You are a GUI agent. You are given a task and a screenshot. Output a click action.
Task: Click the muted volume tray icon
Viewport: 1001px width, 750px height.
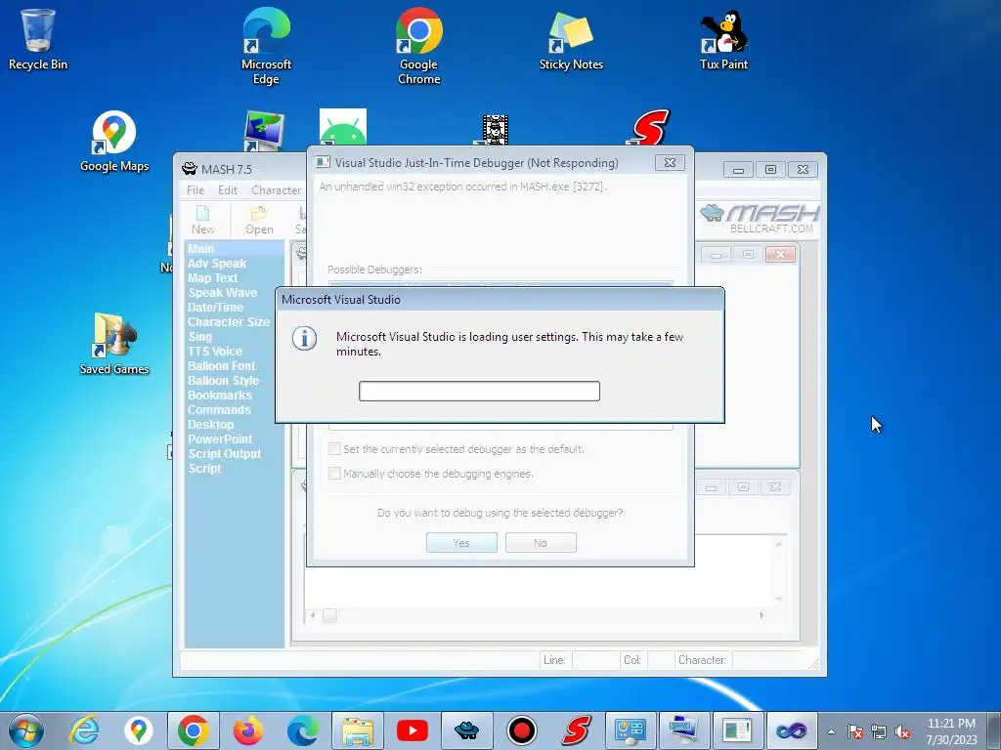click(902, 732)
